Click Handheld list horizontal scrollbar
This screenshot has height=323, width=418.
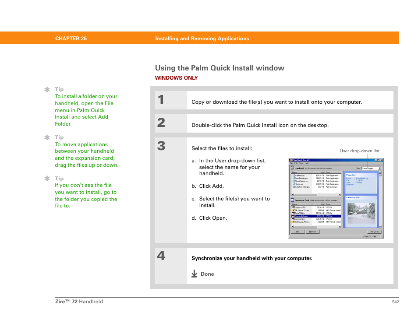pyautogui.click(x=316, y=195)
